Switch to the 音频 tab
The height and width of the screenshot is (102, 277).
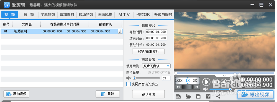(x=29, y=15)
